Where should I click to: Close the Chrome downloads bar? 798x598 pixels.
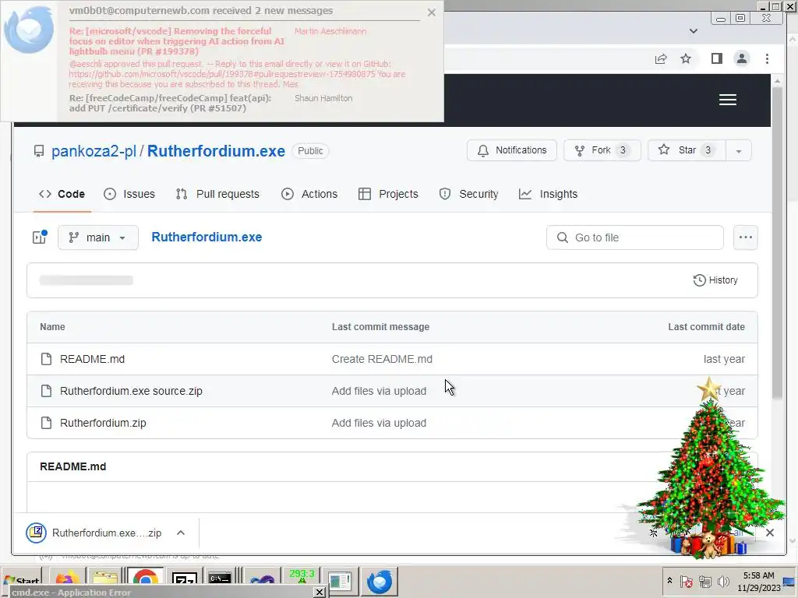click(x=769, y=533)
